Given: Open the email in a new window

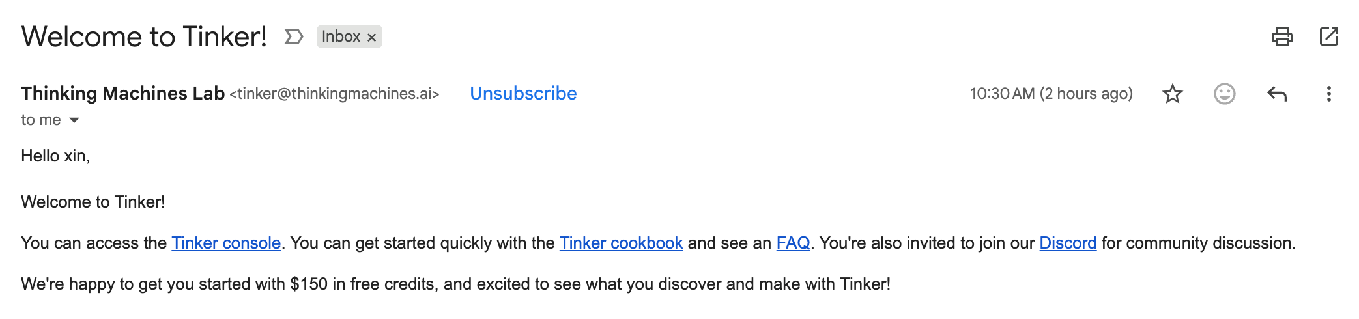Looking at the screenshot, I should pos(1328,36).
